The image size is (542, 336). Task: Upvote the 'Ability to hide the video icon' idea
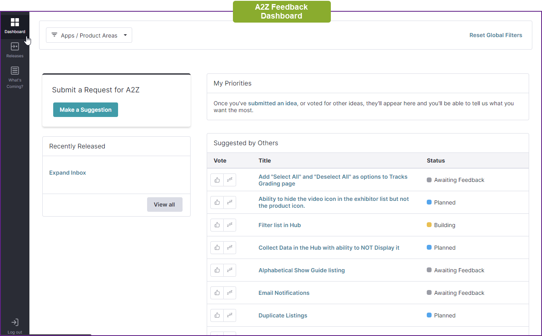click(x=217, y=202)
